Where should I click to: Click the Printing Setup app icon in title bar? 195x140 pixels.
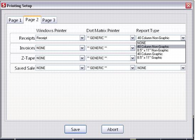(4, 5)
